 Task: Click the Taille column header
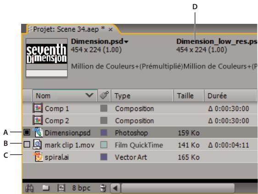pyautogui.click(x=189, y=95)
